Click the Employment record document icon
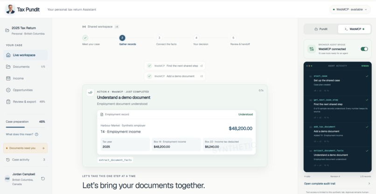376x194 pixels. [102, 114]
